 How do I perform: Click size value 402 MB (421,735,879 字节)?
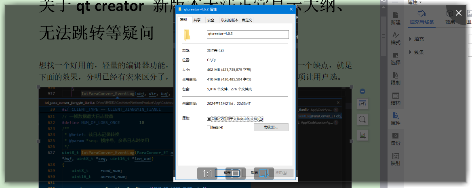click(x=229, y=70)
